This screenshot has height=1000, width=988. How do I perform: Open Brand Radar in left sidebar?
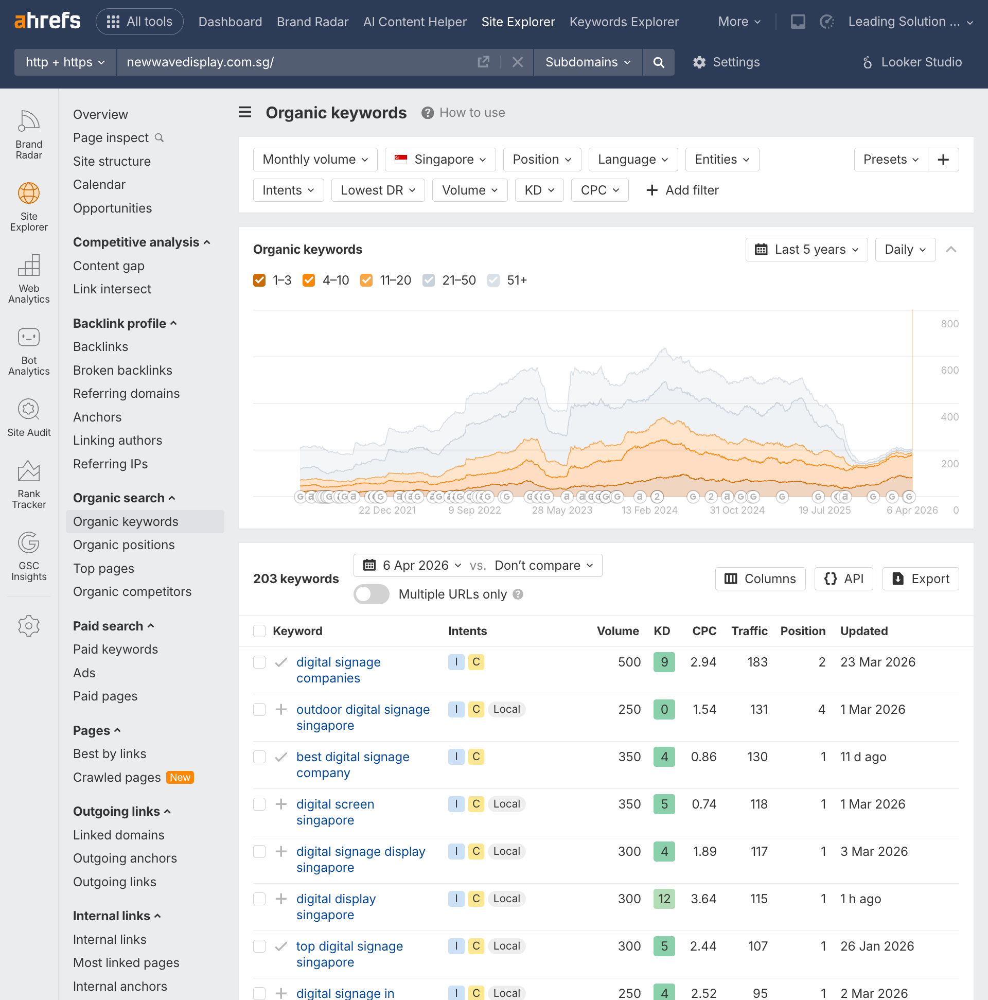(28, 135)
